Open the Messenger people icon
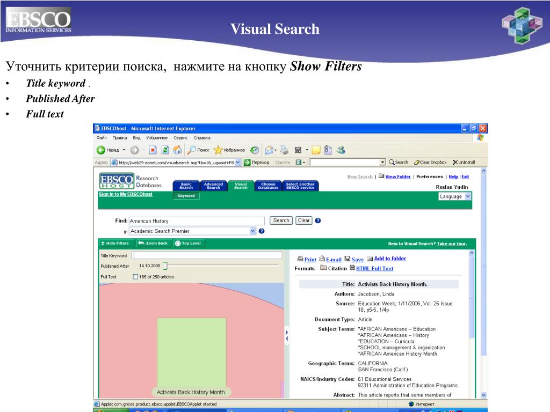This screenshot has width=550, height=412. [341, 150]
